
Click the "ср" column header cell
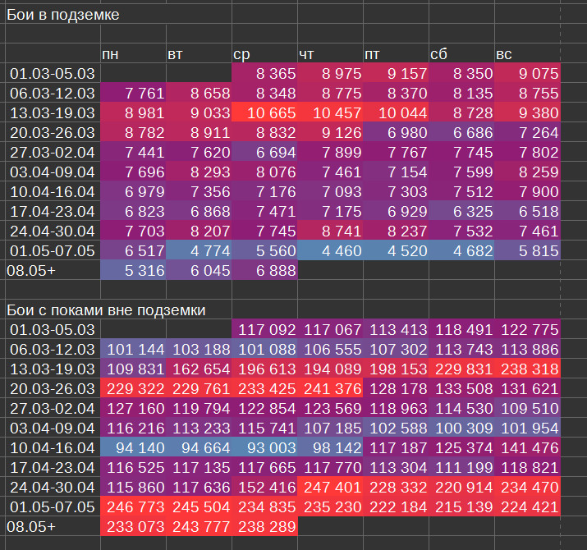[x=264, y=54]
